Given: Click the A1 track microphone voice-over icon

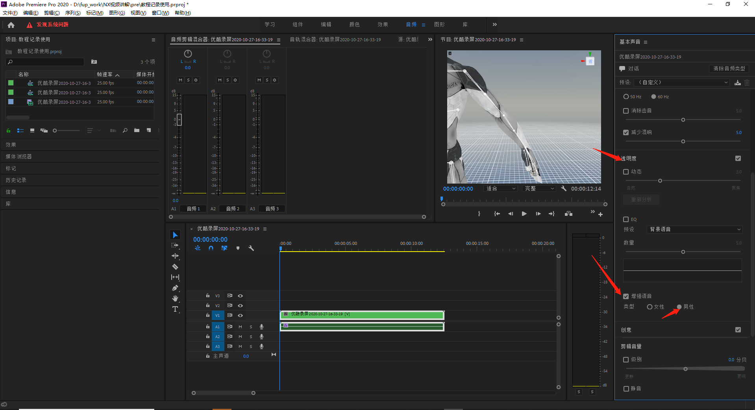Looking at the screenshot, I should click(x=261, y=327).
